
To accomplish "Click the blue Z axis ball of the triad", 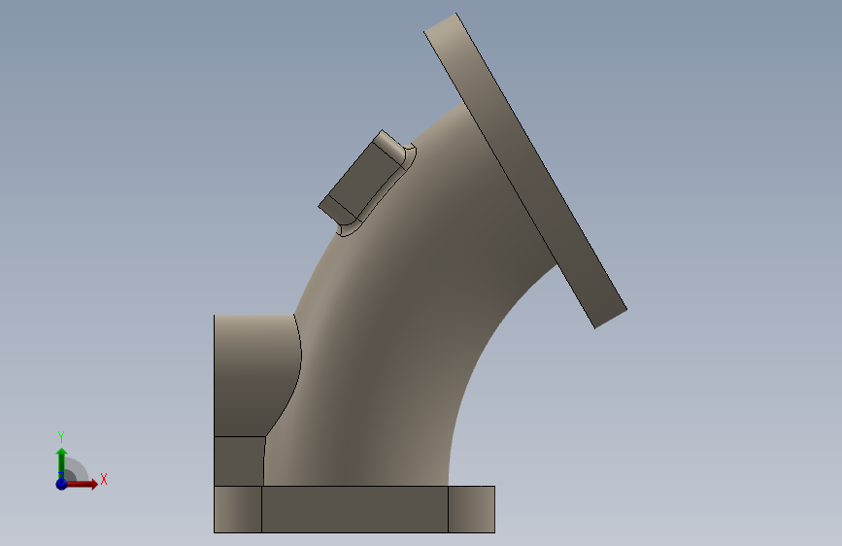I will [x=61, y=484].
